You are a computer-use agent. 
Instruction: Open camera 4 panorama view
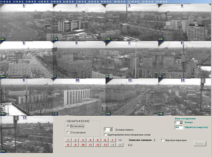(x=184, y=22)
